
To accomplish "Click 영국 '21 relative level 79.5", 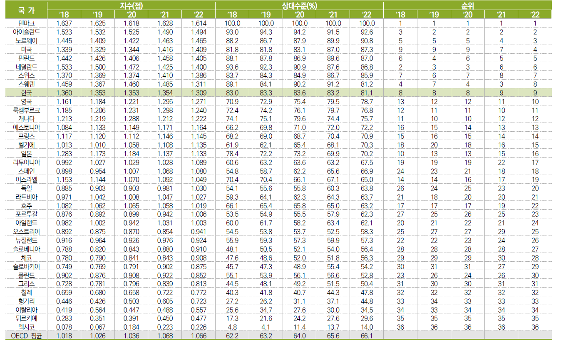I will point(333,101).
